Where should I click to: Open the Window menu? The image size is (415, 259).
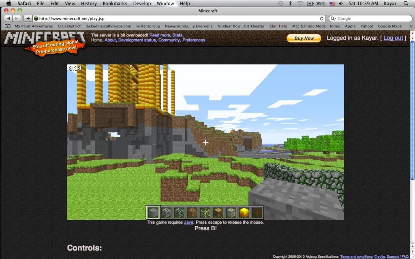165,3
